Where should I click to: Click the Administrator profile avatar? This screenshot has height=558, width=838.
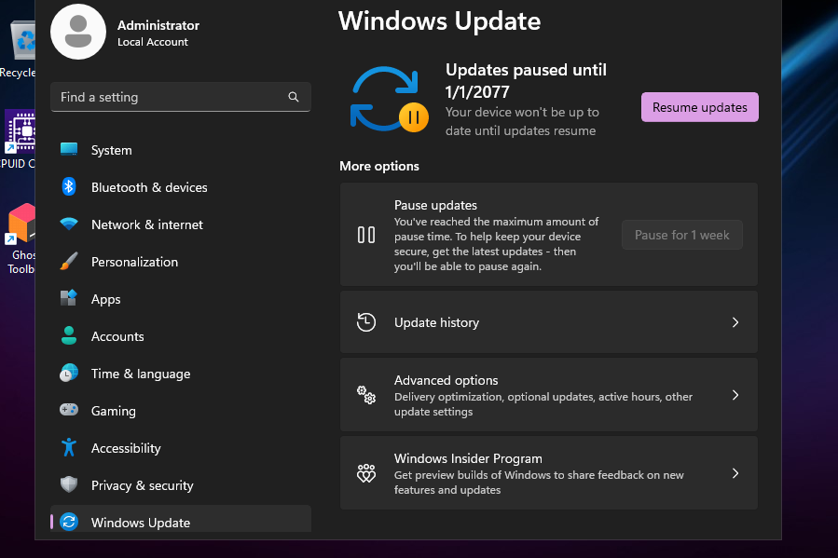point(78,32)
